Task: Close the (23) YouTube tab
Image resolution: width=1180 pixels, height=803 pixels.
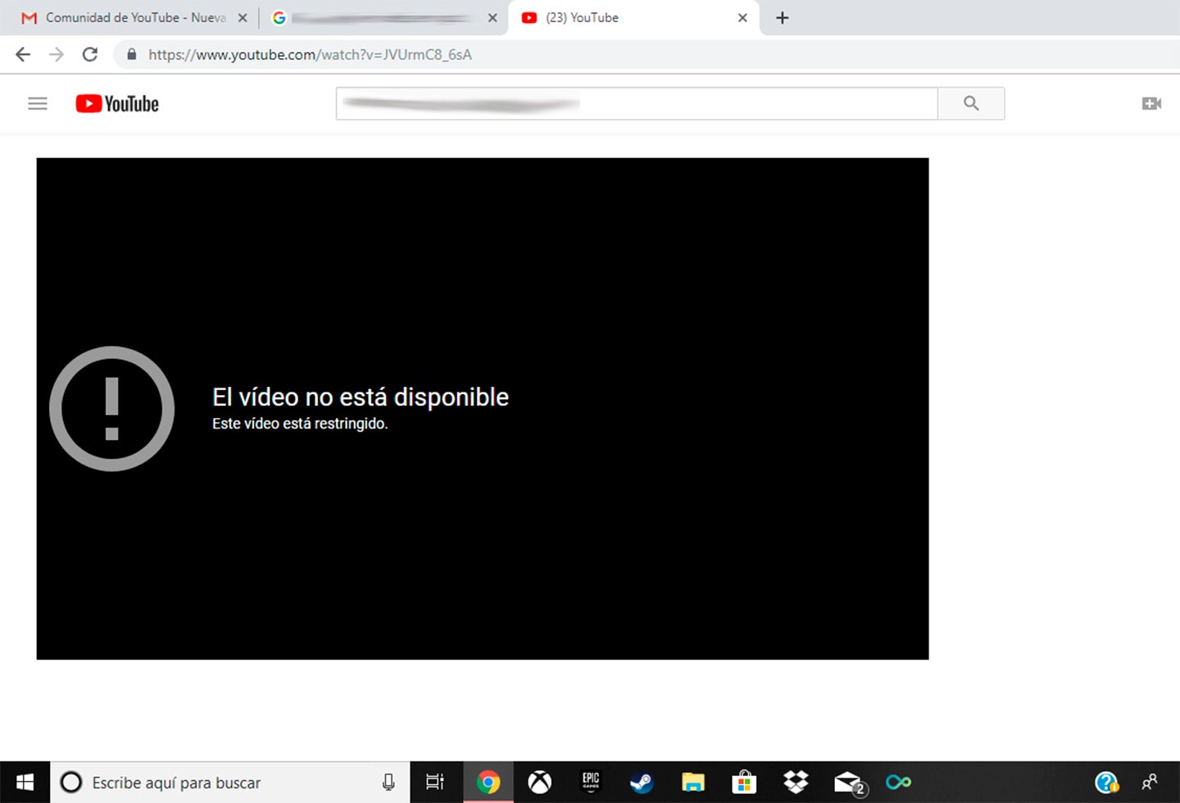Action: pyautogui.click(x=742, y=18)
